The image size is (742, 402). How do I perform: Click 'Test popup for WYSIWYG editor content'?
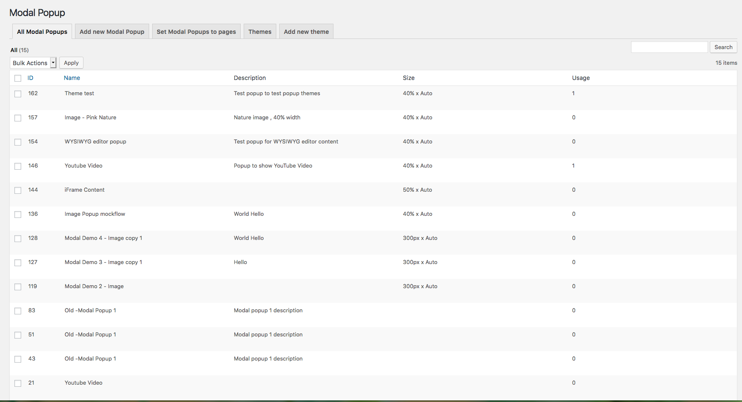click(286, 142)
